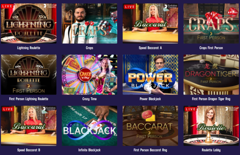The image size is (240, 155).
Task: Click the LIVE badge on Roulette Lobby
Action: click(191, 109)
